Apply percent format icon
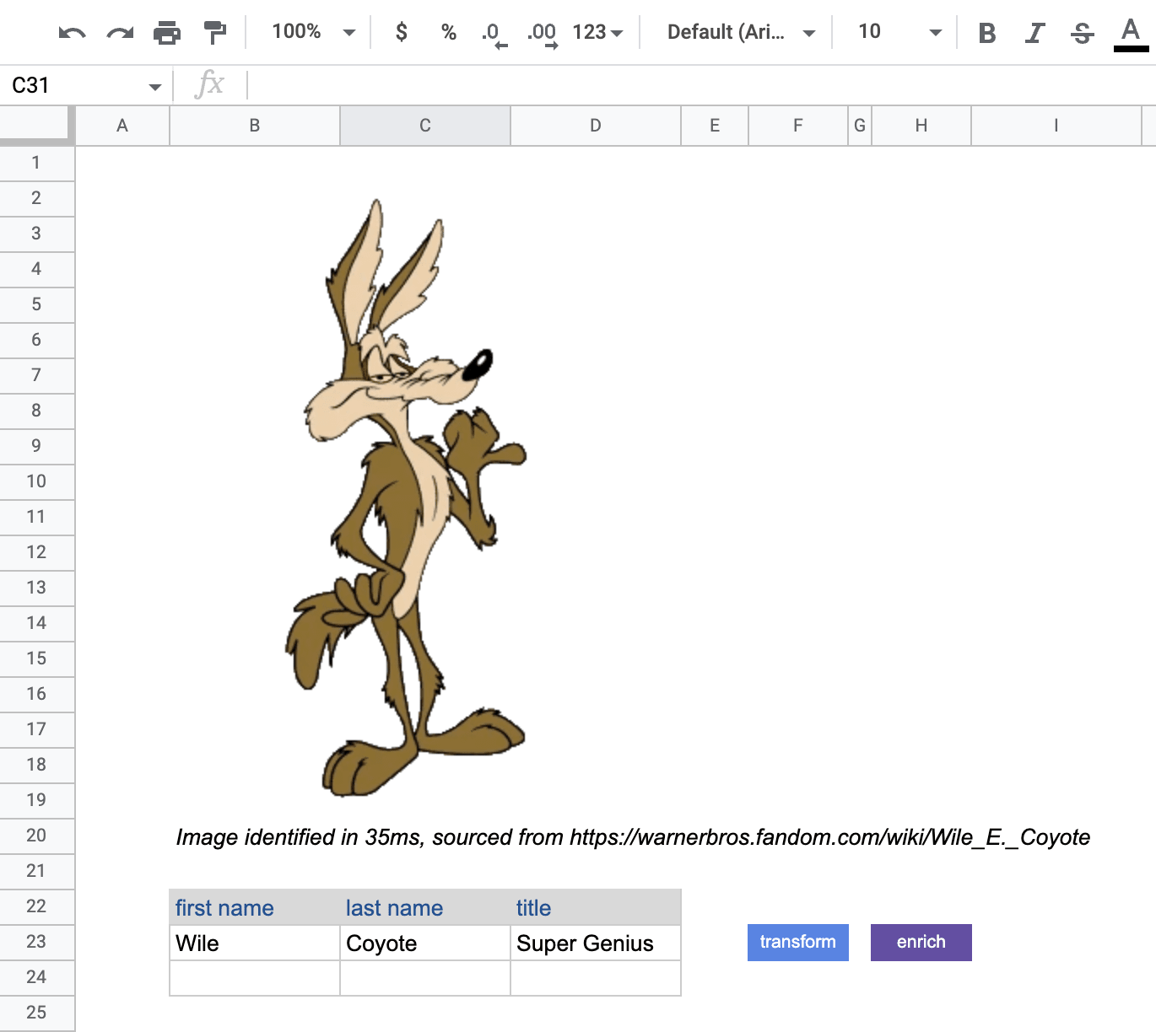The image size is (1156, 1032). pos(448,32)
